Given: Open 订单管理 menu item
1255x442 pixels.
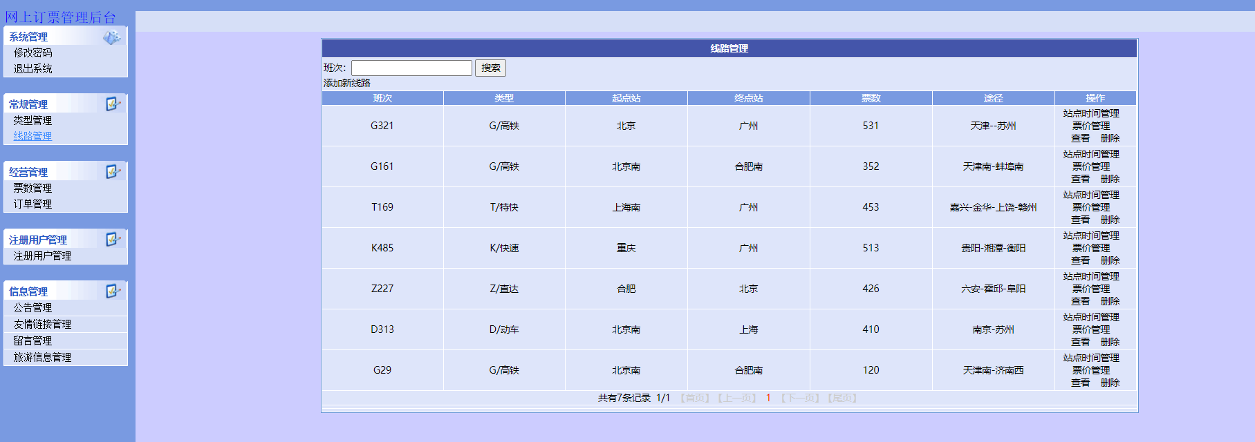Looking at the screenshot, I should click(32, 204).
